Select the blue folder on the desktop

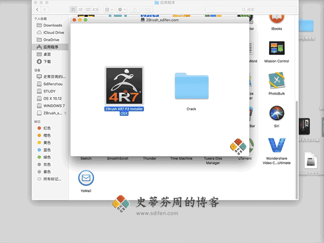(x=306, y=25)
